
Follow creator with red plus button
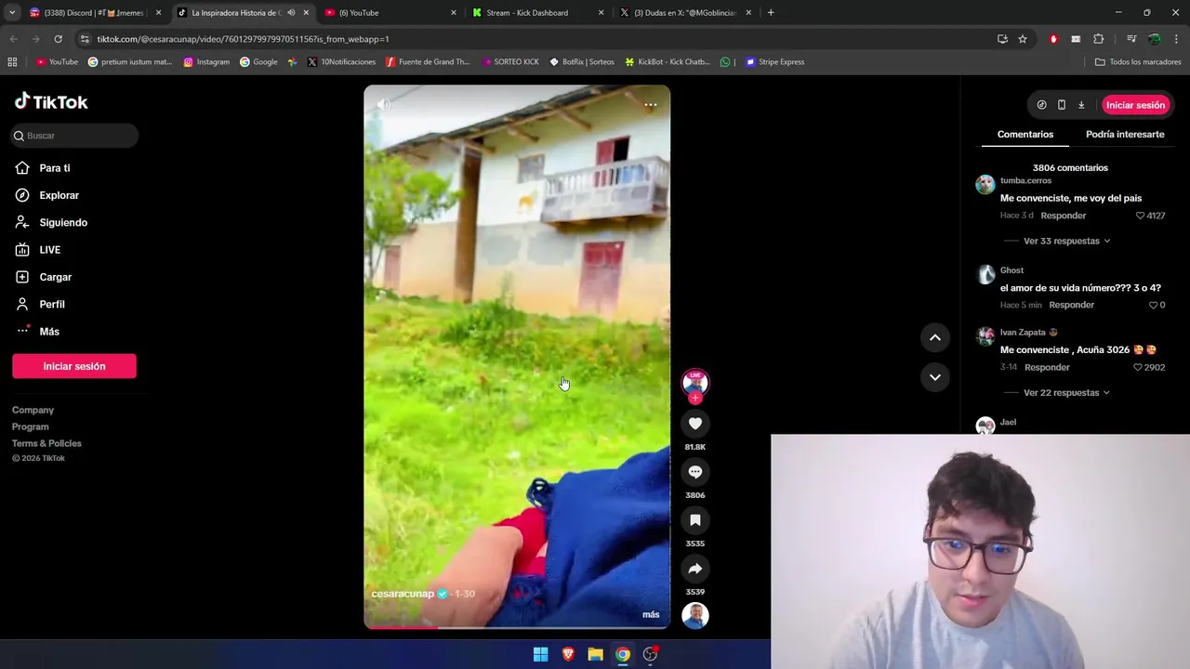[x=694, y=399]
